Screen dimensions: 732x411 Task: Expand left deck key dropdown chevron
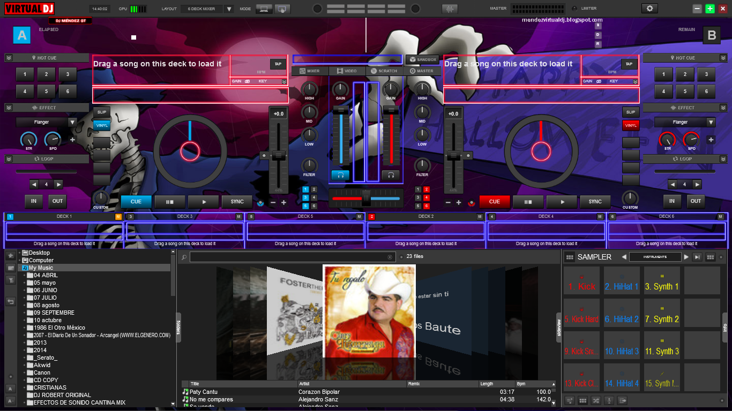click(284, 81)
